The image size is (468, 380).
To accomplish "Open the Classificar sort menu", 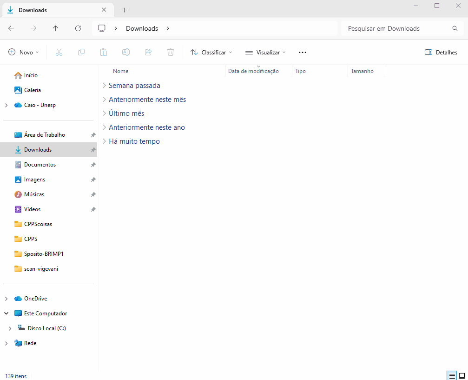I will 211,52.
